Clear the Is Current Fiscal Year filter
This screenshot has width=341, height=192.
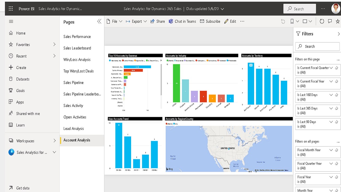(336, 81)
